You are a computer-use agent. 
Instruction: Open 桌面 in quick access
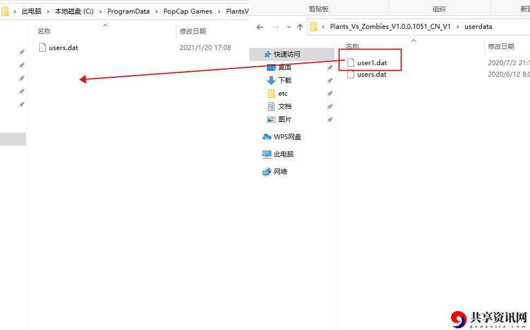284,67
